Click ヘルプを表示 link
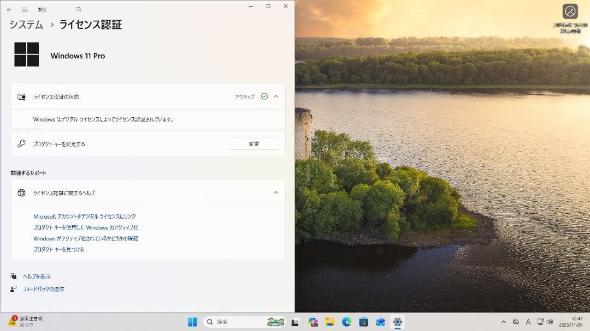This screenshot has width=590, height=331. [37, 276]
